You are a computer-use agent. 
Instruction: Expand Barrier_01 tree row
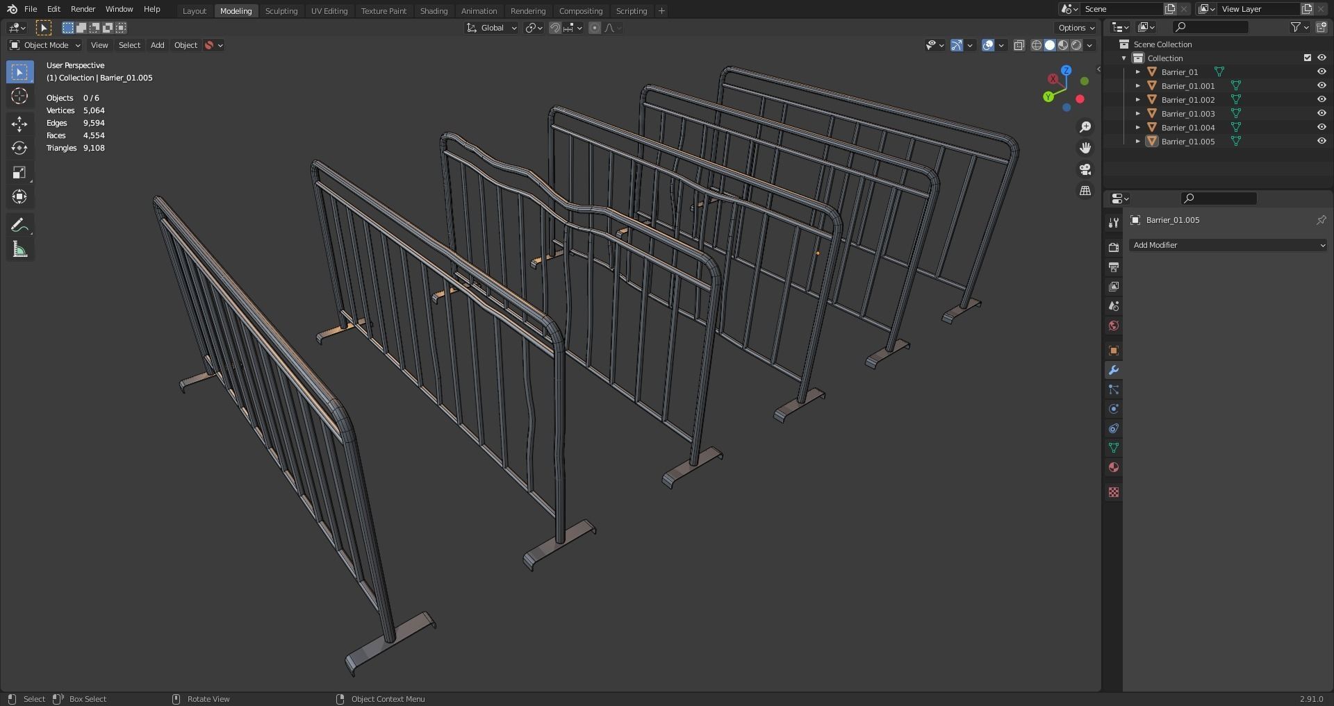pyautogui.click(x=1138, y=72)
